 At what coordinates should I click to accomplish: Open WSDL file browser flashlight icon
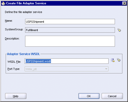[119, 60]
